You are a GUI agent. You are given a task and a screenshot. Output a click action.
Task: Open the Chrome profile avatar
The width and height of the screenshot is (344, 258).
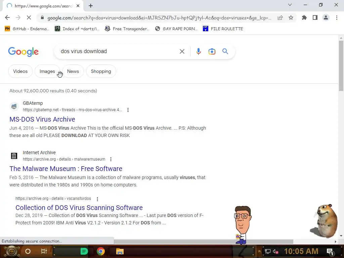coord(326,17)
